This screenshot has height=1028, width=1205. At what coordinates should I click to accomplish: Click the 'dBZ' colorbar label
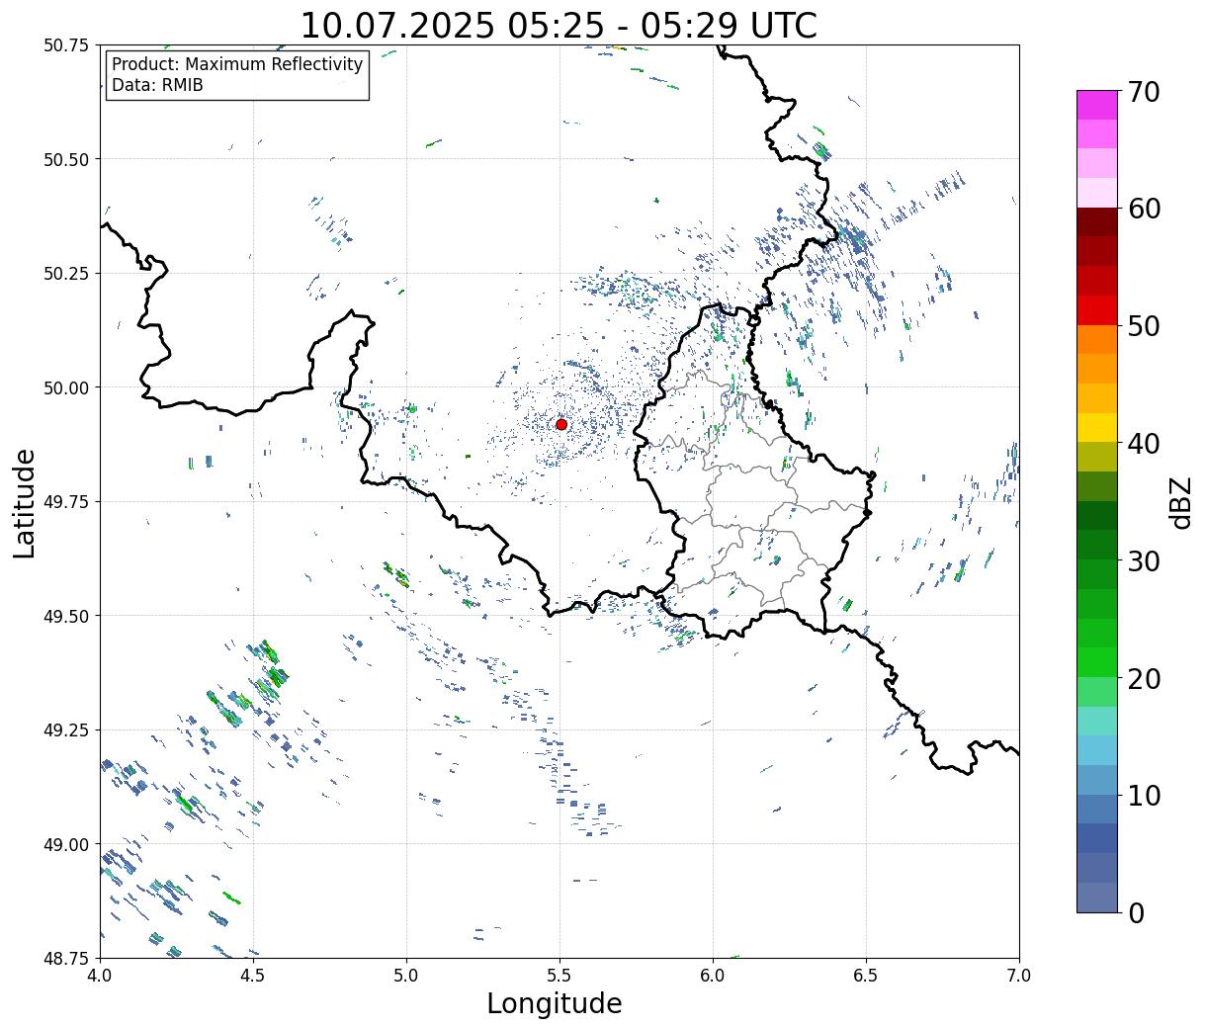click(x=1180, y=501)
